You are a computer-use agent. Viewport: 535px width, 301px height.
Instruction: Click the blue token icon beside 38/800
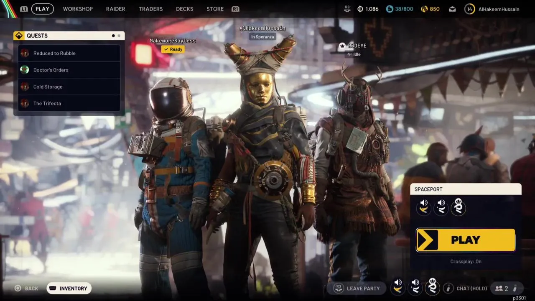[390, 9]
